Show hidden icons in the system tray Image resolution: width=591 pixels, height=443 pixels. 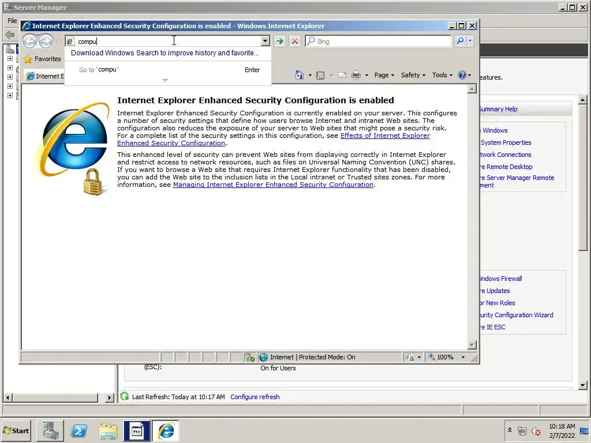[510, 430]
